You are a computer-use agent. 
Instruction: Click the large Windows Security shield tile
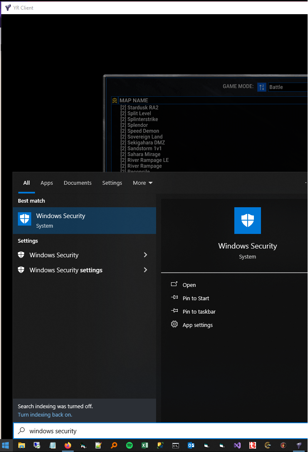pyautogui.click(x=248, y=221)
